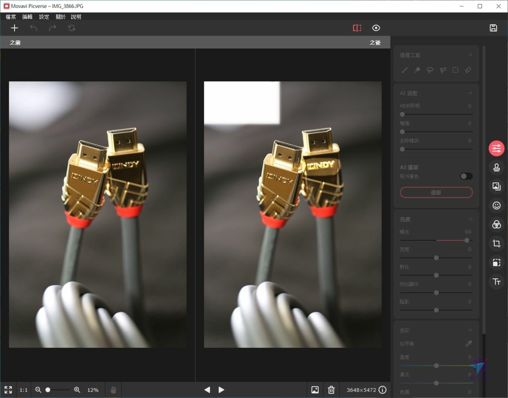The image size is (508, 398).
Task: Reset all changes with the refresh icon
Action: tap(71, 28)
